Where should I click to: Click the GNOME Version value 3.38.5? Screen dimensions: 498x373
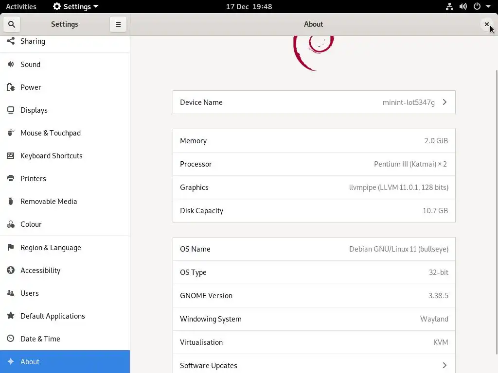pyautogui.click(x=438, y=296)
